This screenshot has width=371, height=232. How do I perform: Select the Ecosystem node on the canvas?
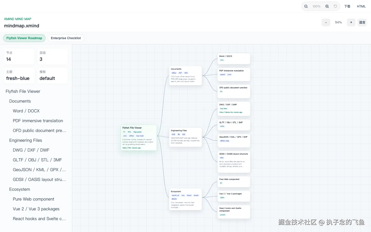(x=185, y=200)
